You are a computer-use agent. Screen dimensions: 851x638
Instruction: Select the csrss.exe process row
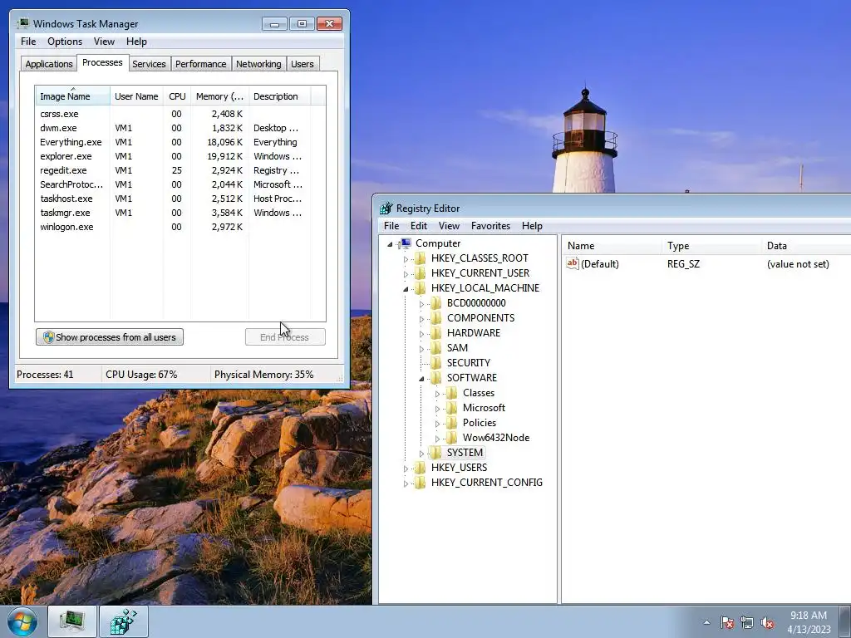(180, 114)
